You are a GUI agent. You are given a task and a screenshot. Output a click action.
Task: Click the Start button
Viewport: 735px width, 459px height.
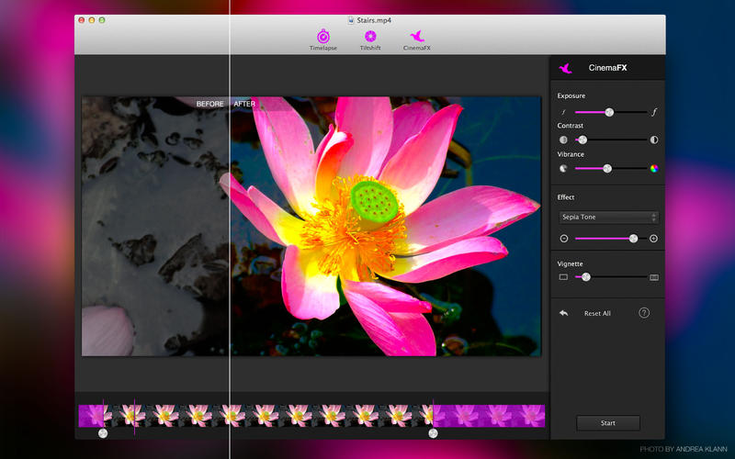[x=608, y=423]
